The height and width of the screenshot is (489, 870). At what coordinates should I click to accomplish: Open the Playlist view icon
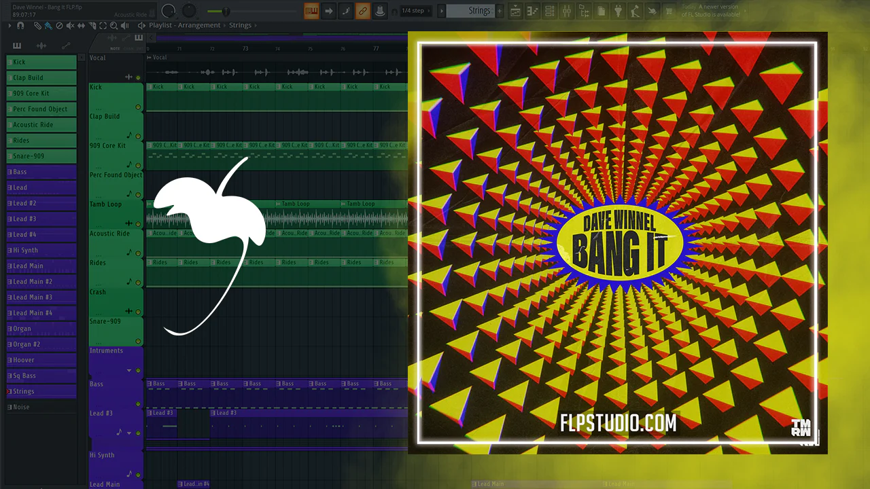tap(515, 11)
